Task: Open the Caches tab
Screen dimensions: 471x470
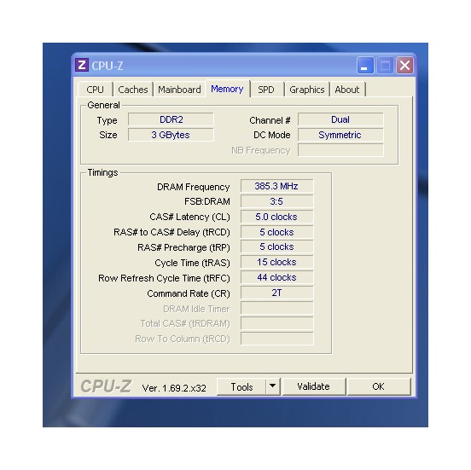Action: (133, 90)
